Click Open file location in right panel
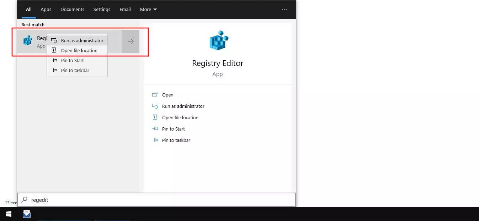 (x=180, y=117)
